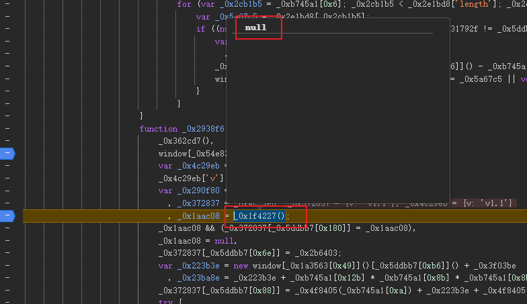Click gutter marker next to _0x362cd7() line
The height and width of the screenshot is (304, 527).
click(x=7, y=141)
